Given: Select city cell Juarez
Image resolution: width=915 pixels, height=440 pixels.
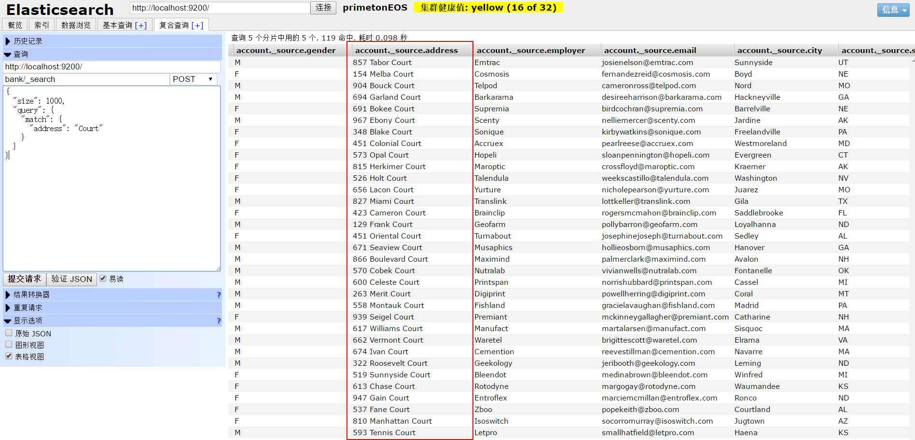Looking at the screenshot, I should tap(746, 190).
